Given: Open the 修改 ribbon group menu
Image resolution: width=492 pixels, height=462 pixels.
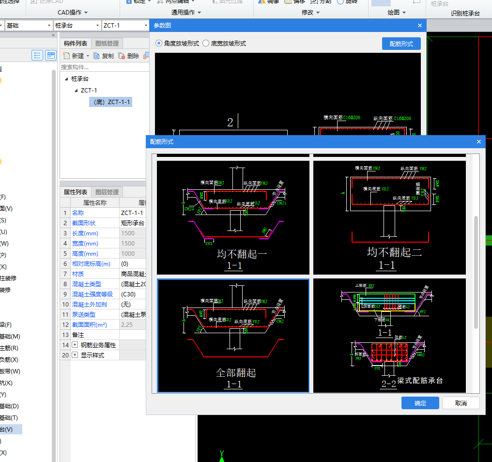Looking at the screenshot, I should pyautogui.click(x=310, y=13).
